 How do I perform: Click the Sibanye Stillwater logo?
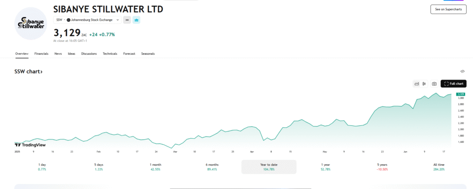coord(31,24)
